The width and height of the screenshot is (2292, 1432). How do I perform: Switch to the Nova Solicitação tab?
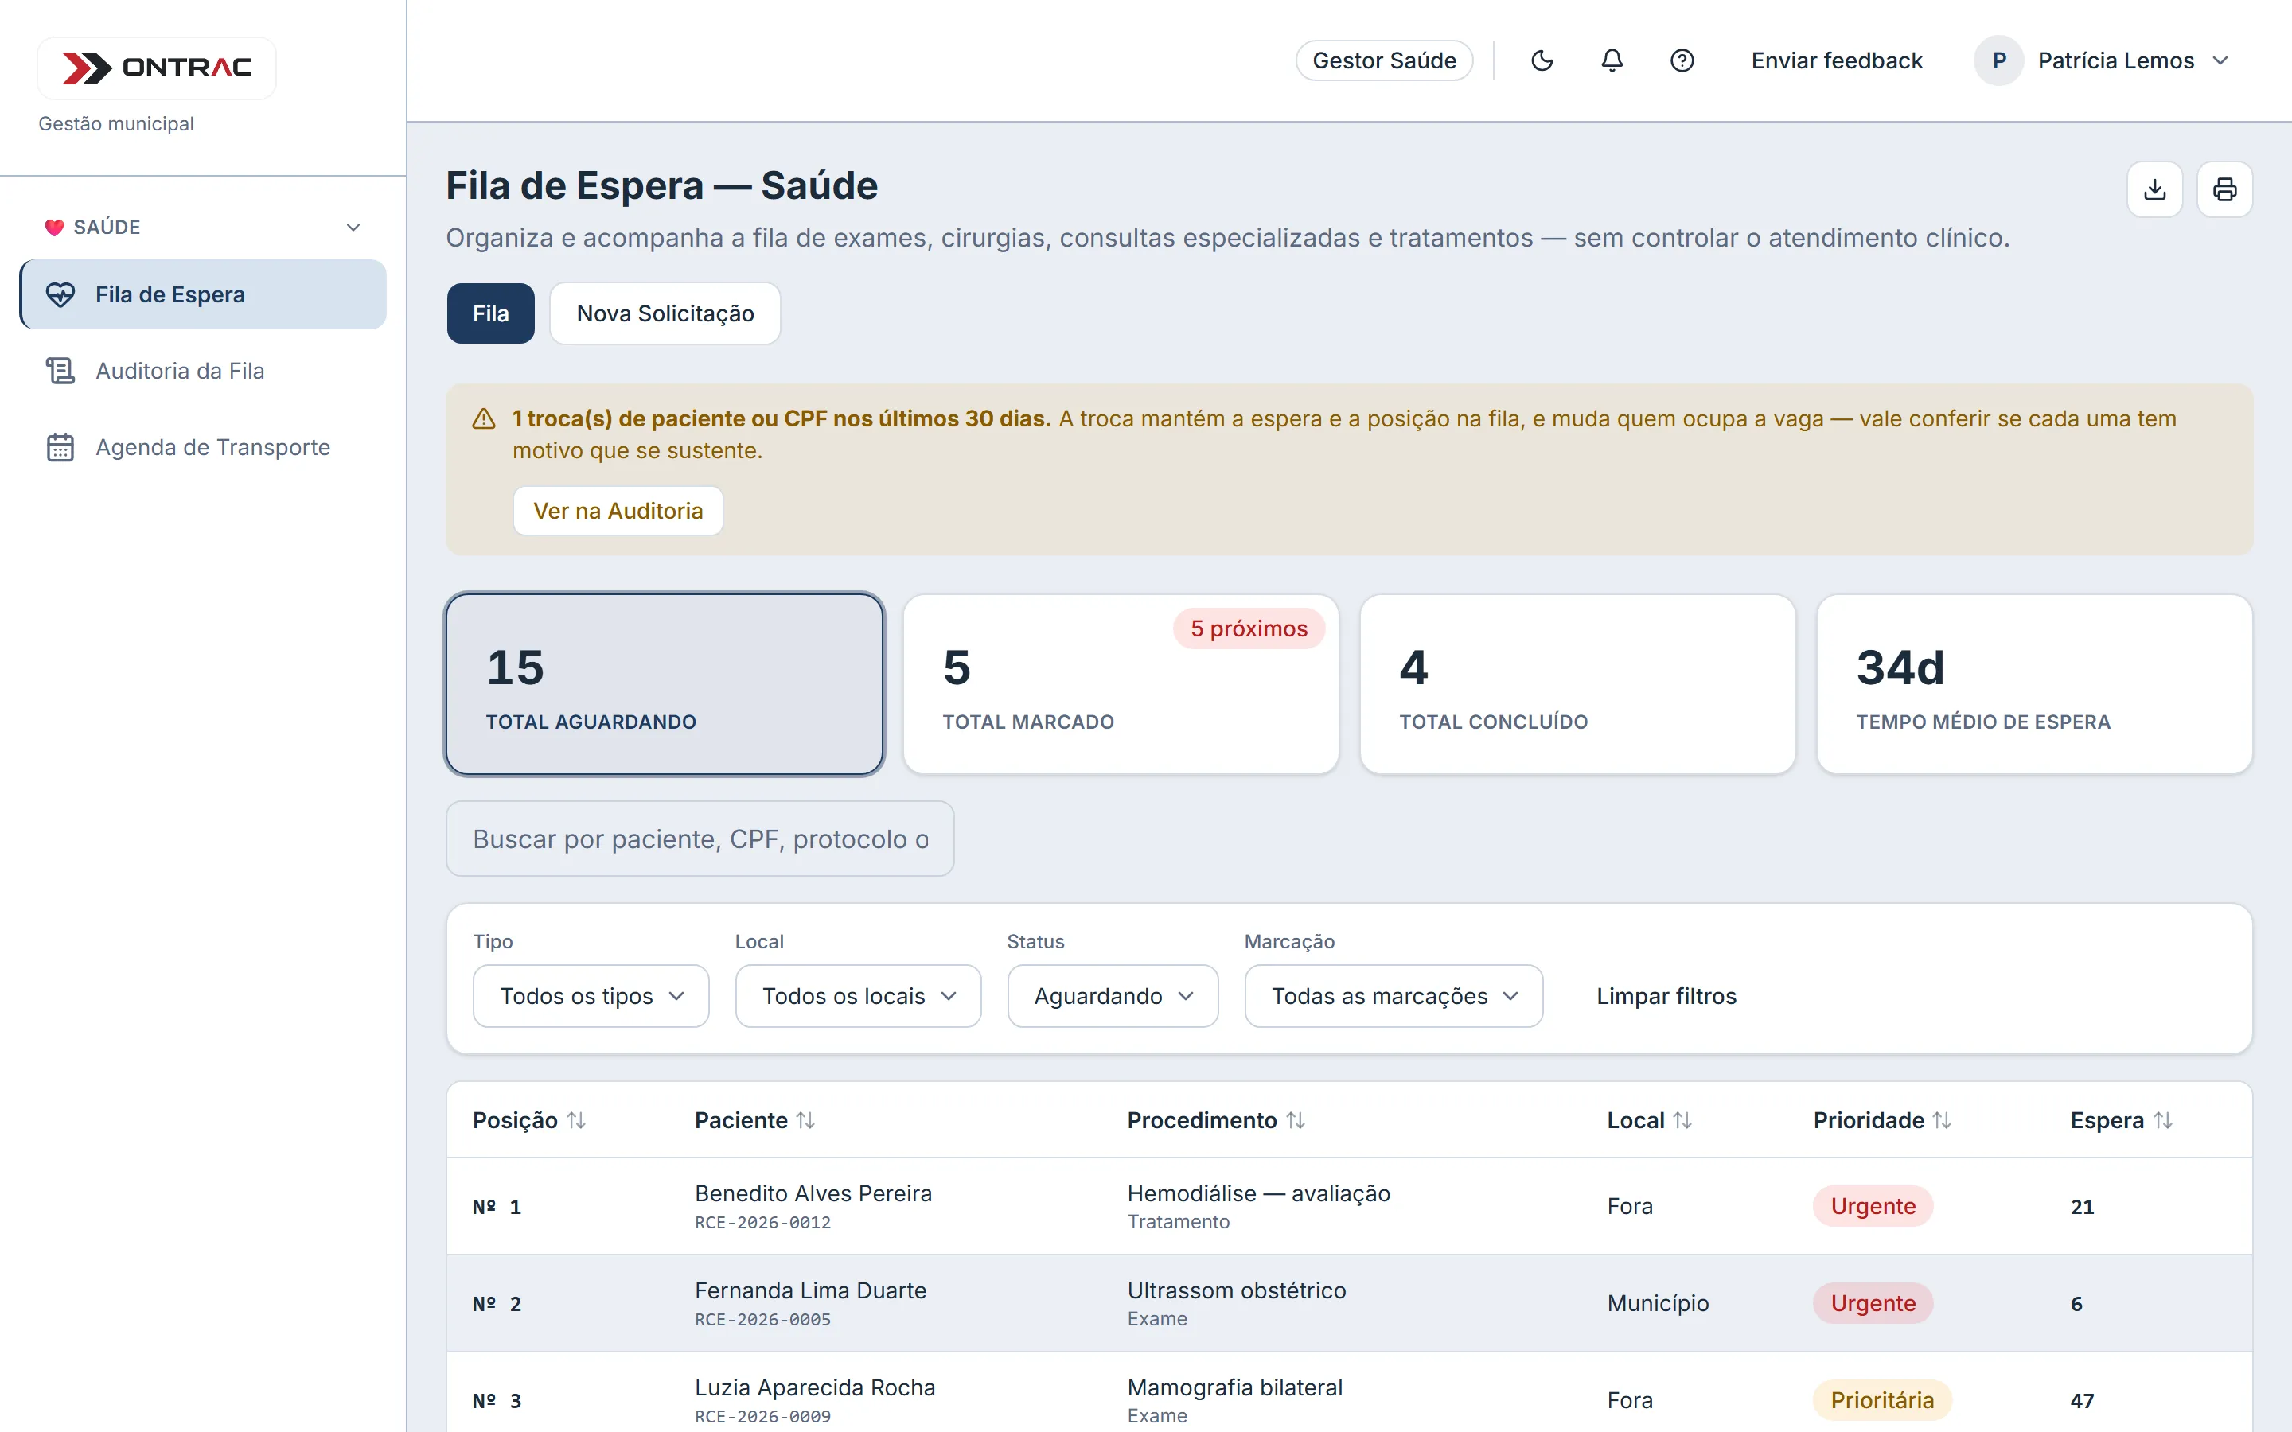[x=665, y=313]
